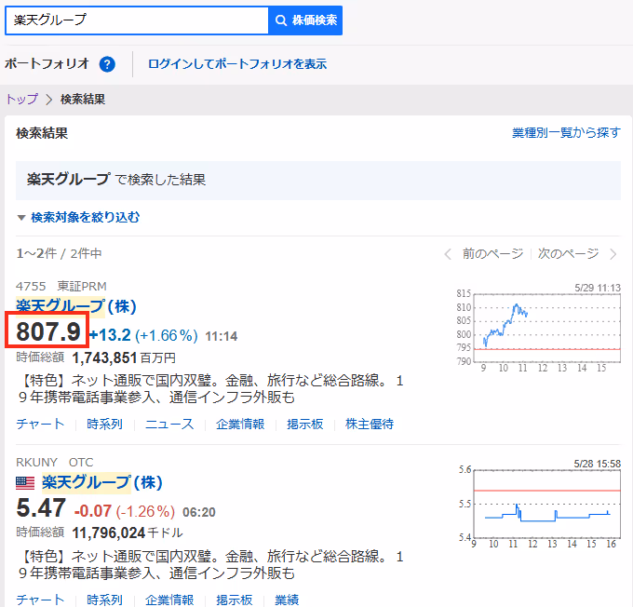633x607 pixels.
Task: Open 時系列 link for 4755
Action: [104, 424]
